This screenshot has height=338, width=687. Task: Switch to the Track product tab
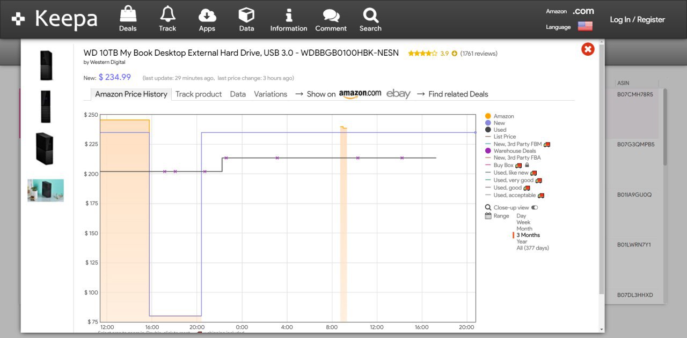point(199,94)
